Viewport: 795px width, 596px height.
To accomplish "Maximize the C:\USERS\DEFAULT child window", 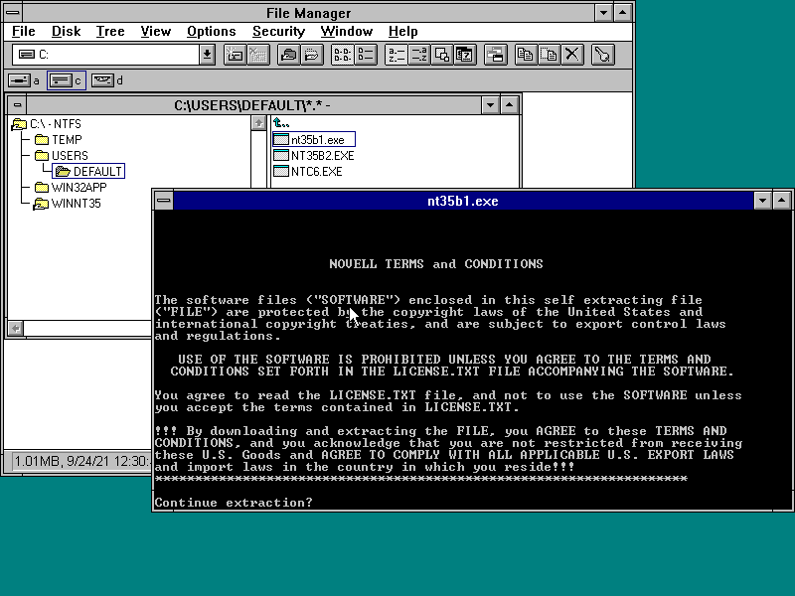I will point(509,105).
